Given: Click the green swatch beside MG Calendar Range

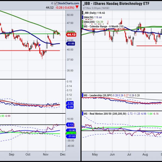Looking at the screenshot, I should pyautogui.click(x=83, y=26).
